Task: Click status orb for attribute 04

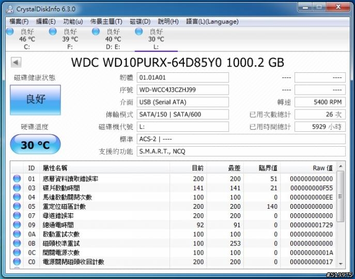Action: pyautogui.click(x=17, y=197)
